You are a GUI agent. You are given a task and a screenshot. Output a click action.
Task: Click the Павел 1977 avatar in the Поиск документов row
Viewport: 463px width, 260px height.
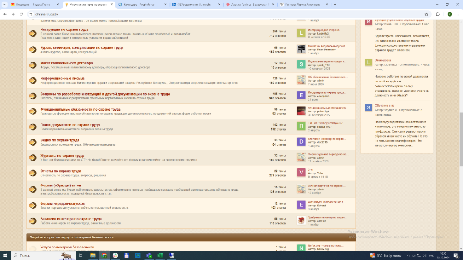tap(301, 126)
